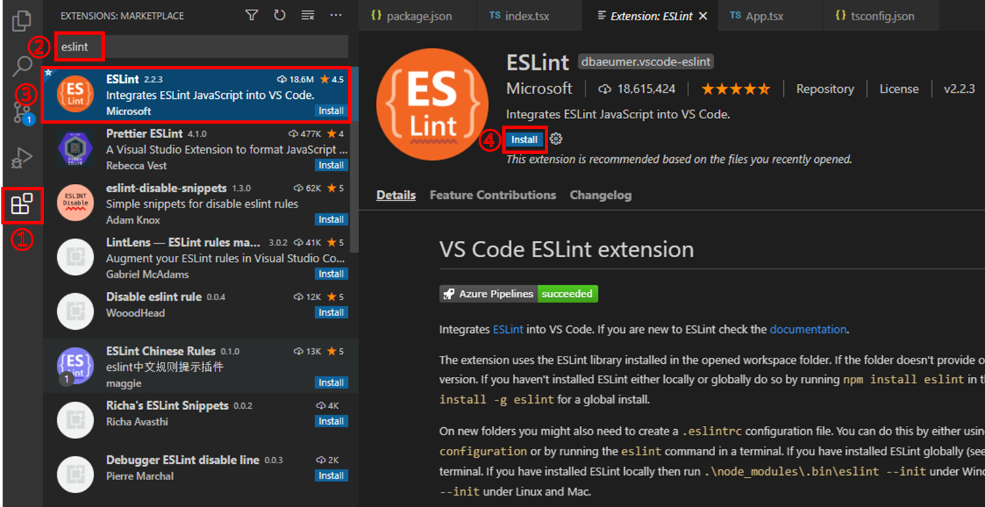985x507 pixels.
Task: Open the Changelog tab
Action: [x=601, y=195]
